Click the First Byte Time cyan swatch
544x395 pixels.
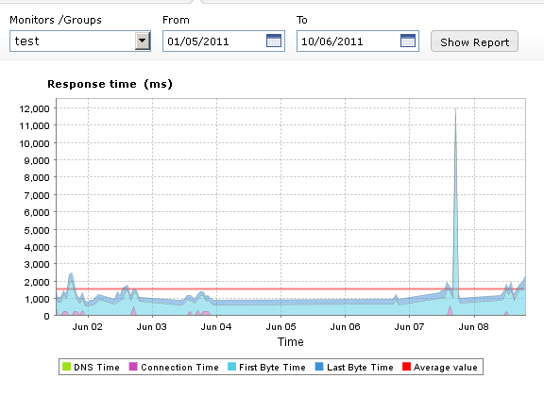pyautogui.click(x=231, y=367)
